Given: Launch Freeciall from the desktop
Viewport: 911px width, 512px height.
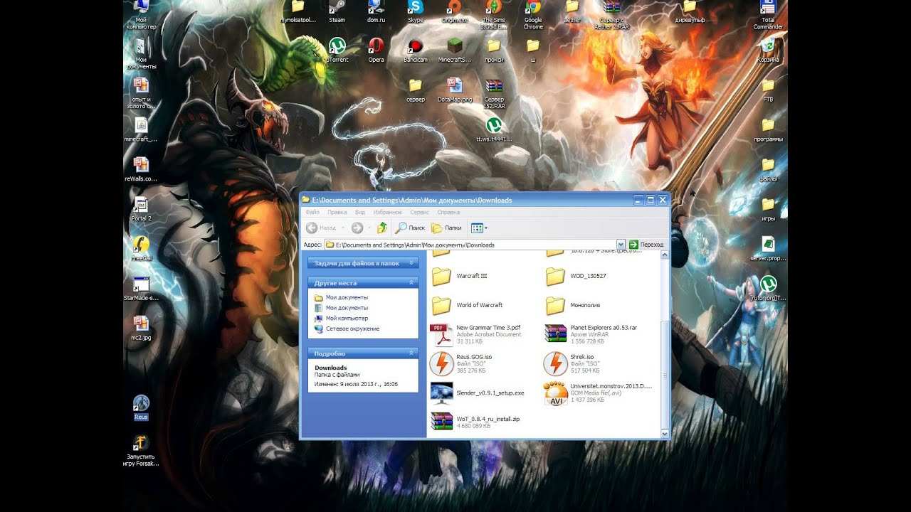Looking at the screenshot, I should [x=141, y=249].
